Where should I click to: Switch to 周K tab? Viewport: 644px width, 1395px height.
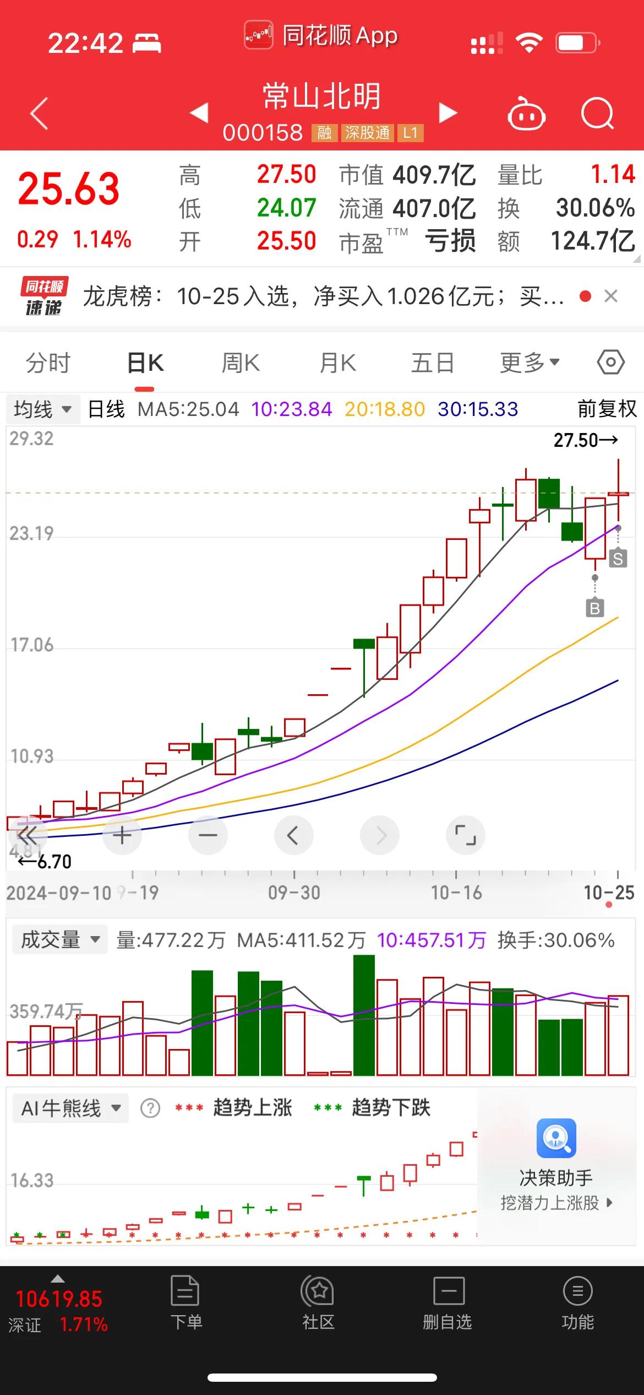pos(241,363)
